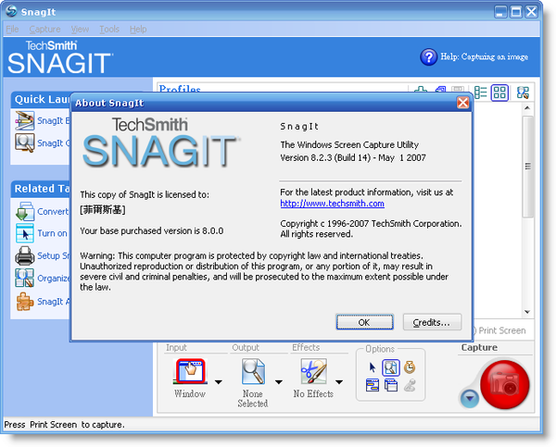Open the View menu

[80, 30]
